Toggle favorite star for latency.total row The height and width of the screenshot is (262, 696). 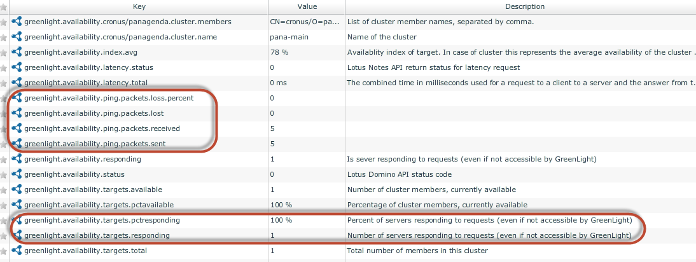(x=4, y=83)
